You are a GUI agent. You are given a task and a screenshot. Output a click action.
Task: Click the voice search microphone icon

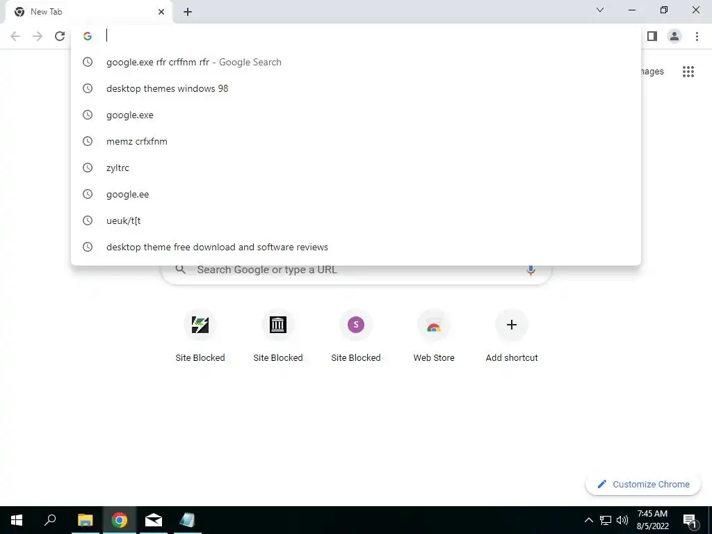[x=531, y=270]
